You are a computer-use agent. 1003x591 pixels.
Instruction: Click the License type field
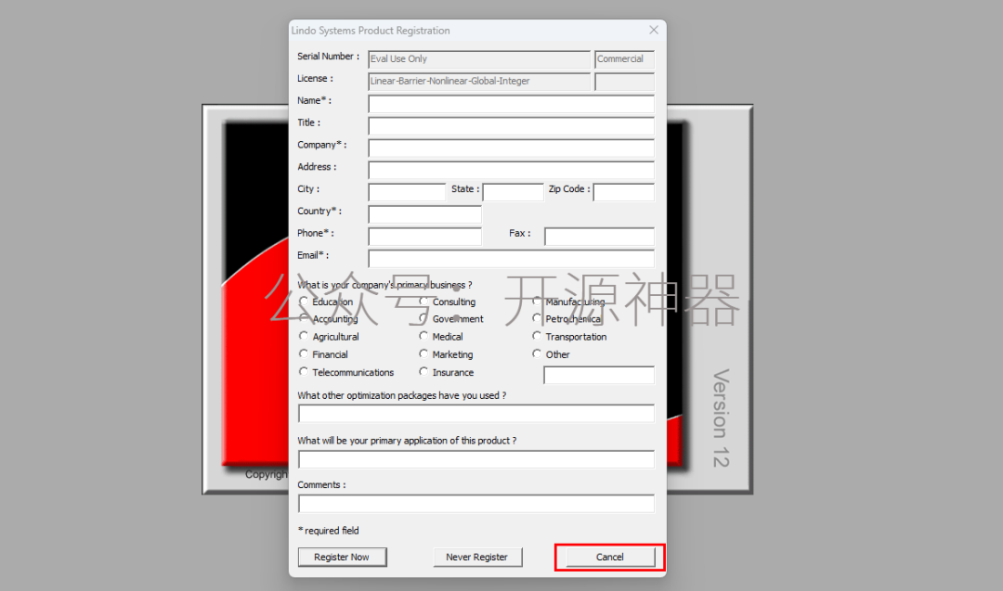[x=479, y=81]
